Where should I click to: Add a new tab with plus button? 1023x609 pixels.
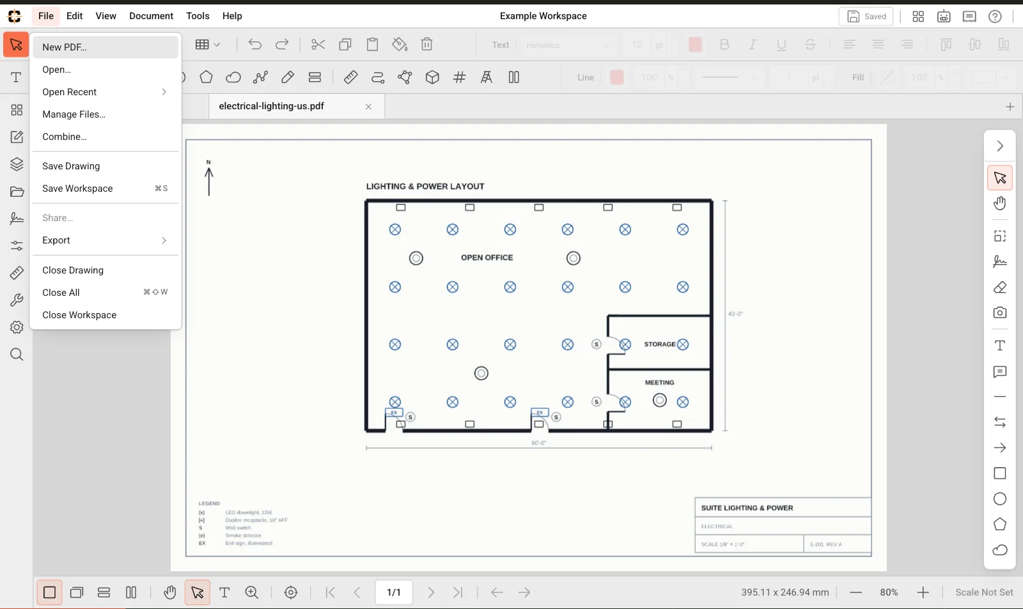point(1010,107)
